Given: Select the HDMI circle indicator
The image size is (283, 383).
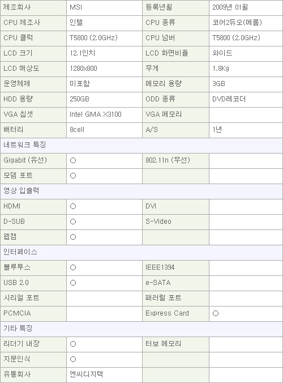Looking at the screenshot, I should pos(73,206).
